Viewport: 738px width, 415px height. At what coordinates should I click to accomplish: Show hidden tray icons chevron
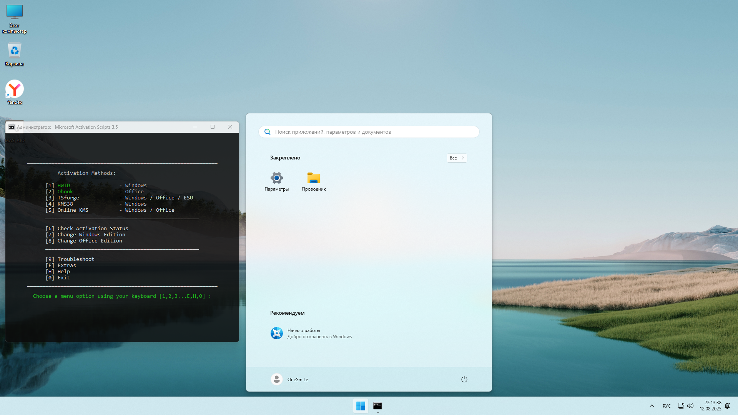click(x=652, y=406)
